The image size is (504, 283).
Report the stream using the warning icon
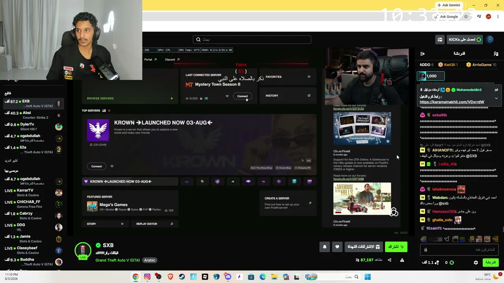pos(402,260)
